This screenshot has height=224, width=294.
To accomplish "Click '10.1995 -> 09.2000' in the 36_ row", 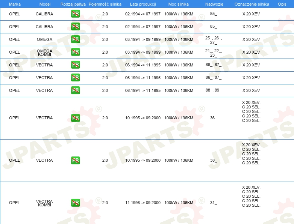I will click(143, 118).
